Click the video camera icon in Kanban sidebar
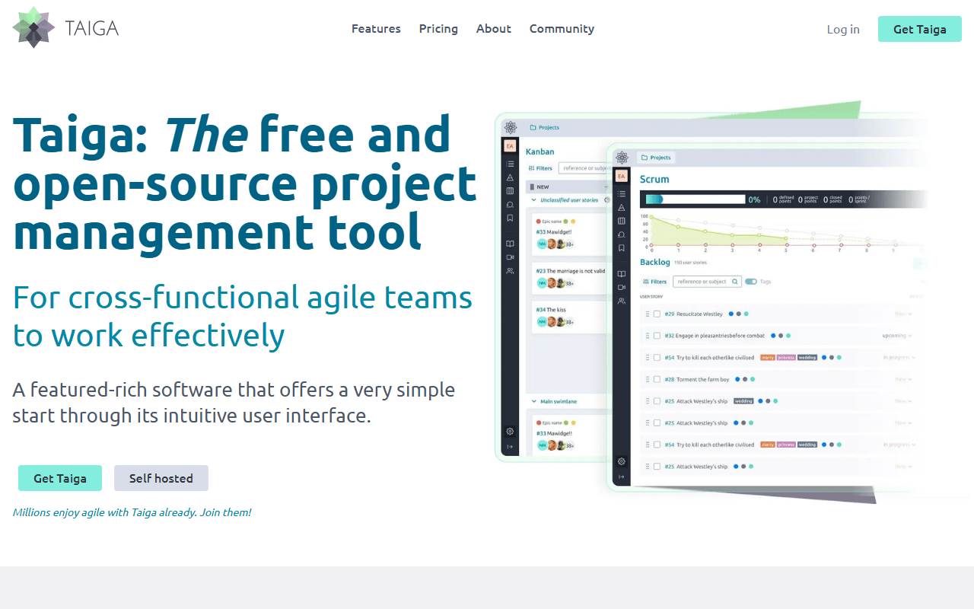Viewport: 974px width, 609px height. click(x=510, y=257)
